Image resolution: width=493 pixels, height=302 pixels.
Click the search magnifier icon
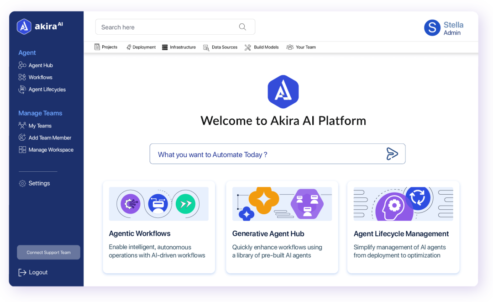click(242, 27)
